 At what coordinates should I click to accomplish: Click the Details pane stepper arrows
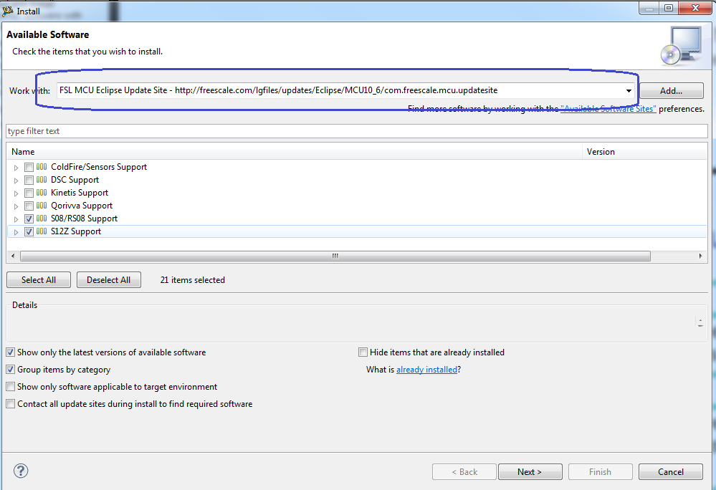[x=700, y=322]
